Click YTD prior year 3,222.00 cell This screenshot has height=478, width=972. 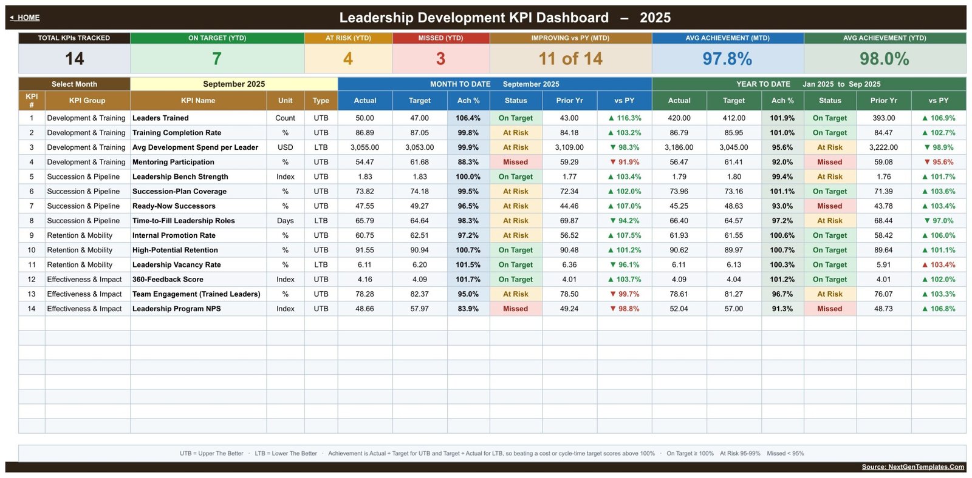click(883, 147)
